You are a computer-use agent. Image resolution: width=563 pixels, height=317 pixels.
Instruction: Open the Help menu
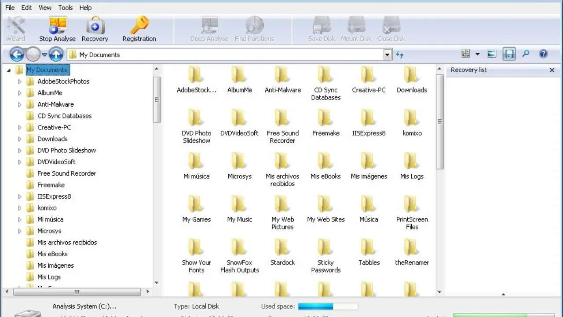[85, 7]
